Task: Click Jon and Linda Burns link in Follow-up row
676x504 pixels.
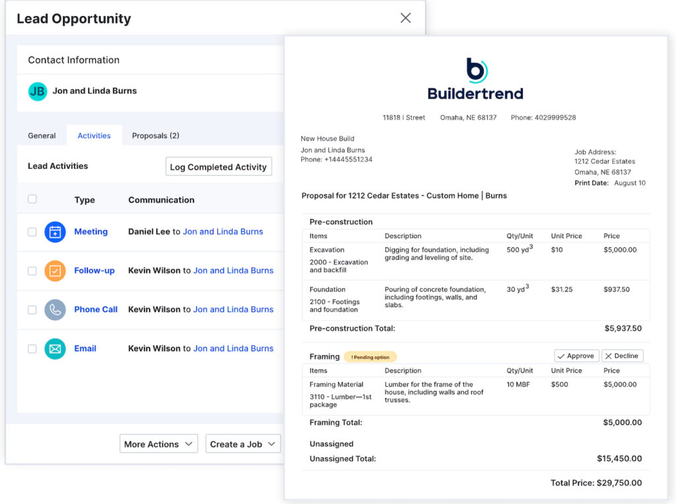Action: pyautogui.click(x=233, y=270)
